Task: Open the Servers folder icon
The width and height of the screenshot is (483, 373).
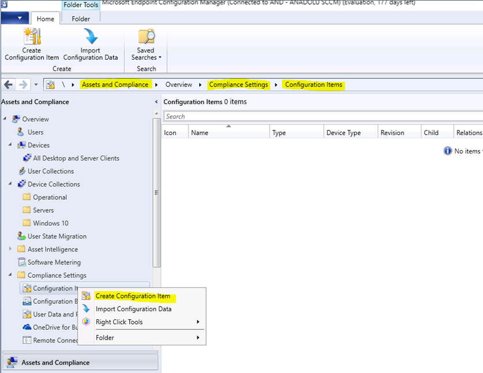Action: point(27,210)
